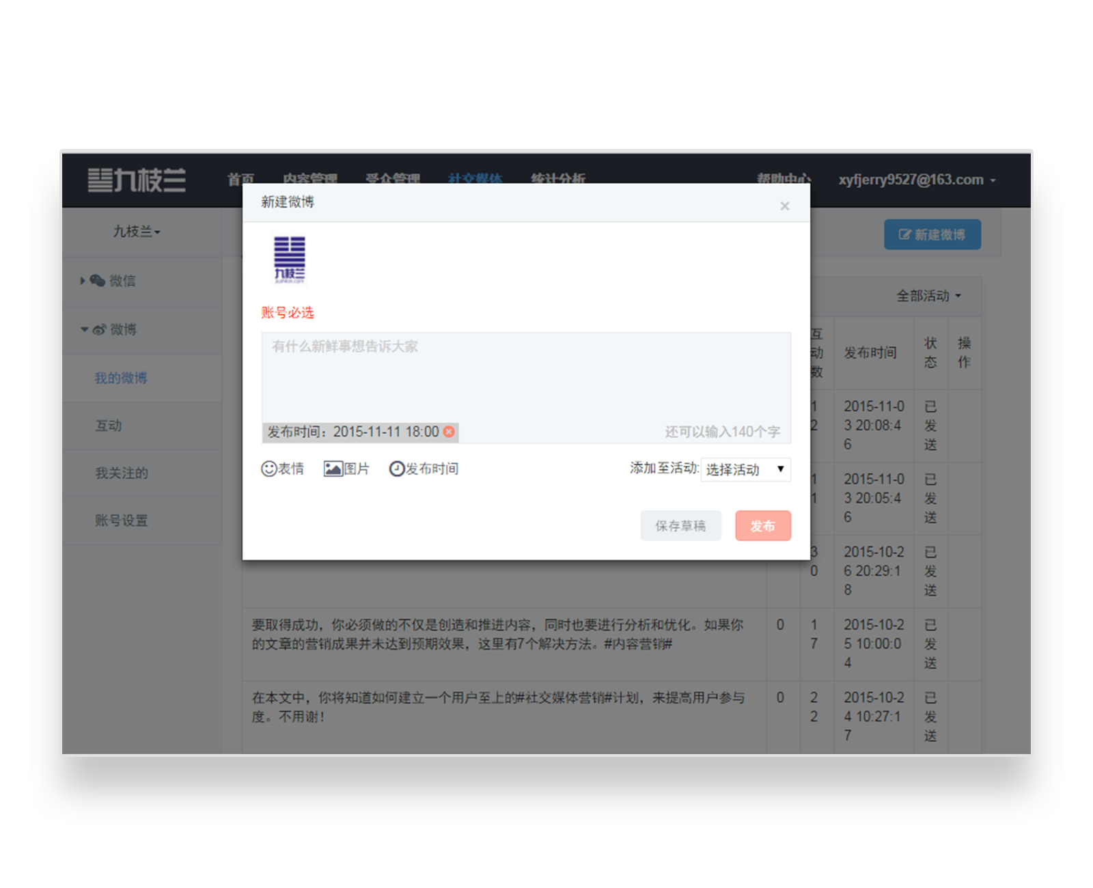Click the 微信 WeChat sidebar icon
This screenshot has width=1093, height=888.
(97, 281)
